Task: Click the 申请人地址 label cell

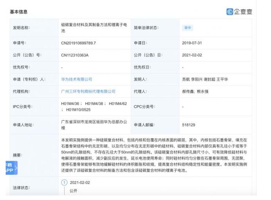Action: pos(34,125)
